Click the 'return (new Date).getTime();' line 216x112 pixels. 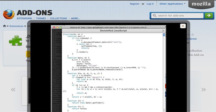pyautogui.click(x=88, y=103)
